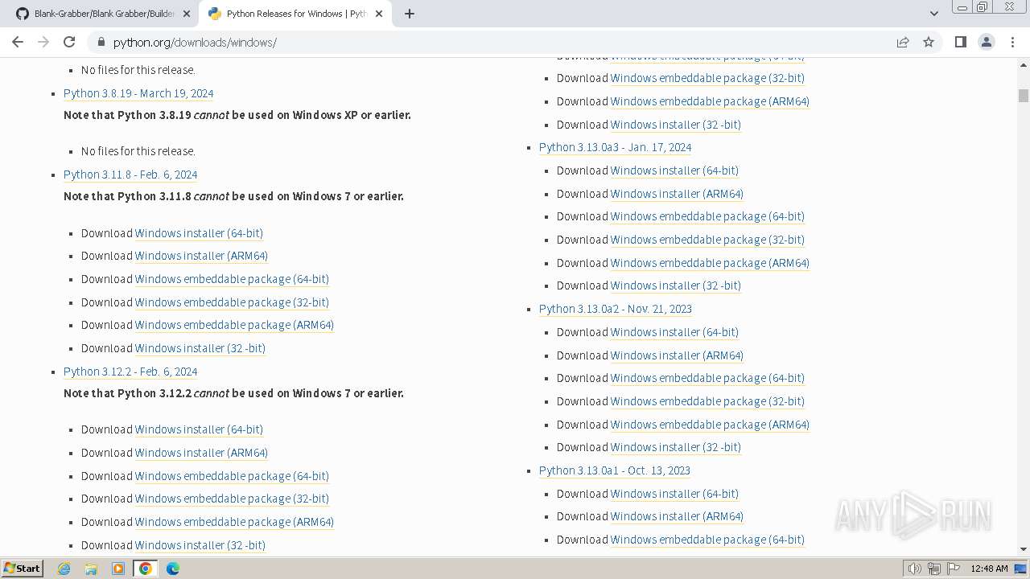Click the vertical scrollbar thumb
This screenshot has height=579, width=1030.
1024,96
